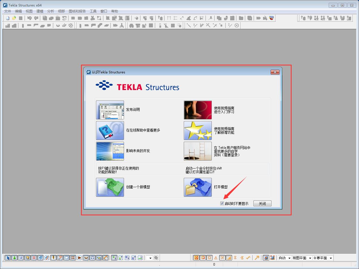Click the Save diskette toolbar icon
The height and width of the screenshot is (269, 359).
[21, 18]
